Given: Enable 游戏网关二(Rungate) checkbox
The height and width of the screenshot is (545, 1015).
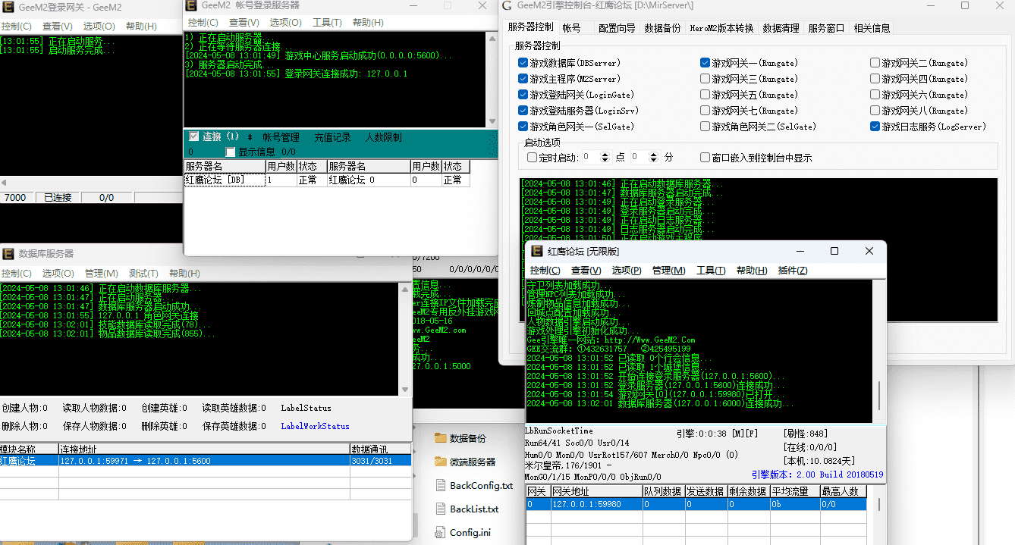Looking at the screenshot, I should (875, 63).
